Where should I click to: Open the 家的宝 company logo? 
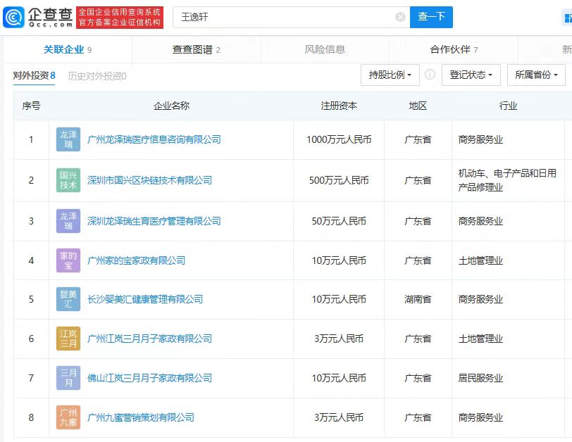68,260
